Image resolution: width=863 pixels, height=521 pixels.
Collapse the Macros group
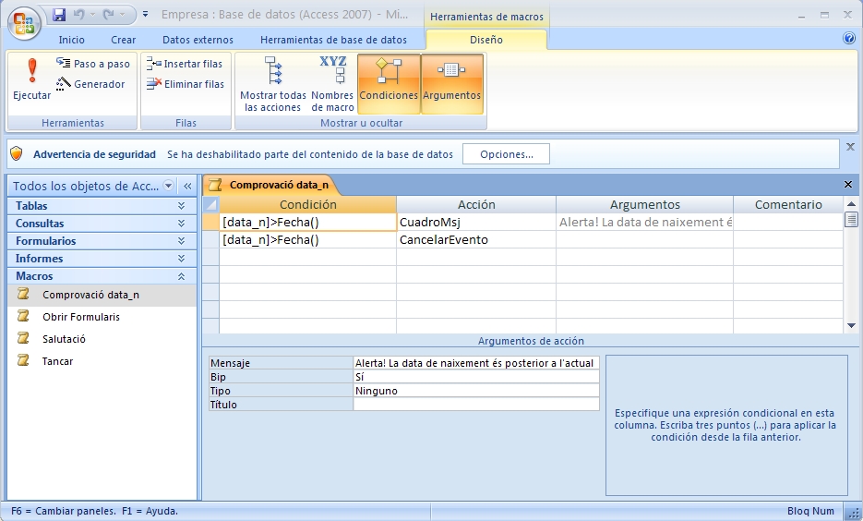181,276
